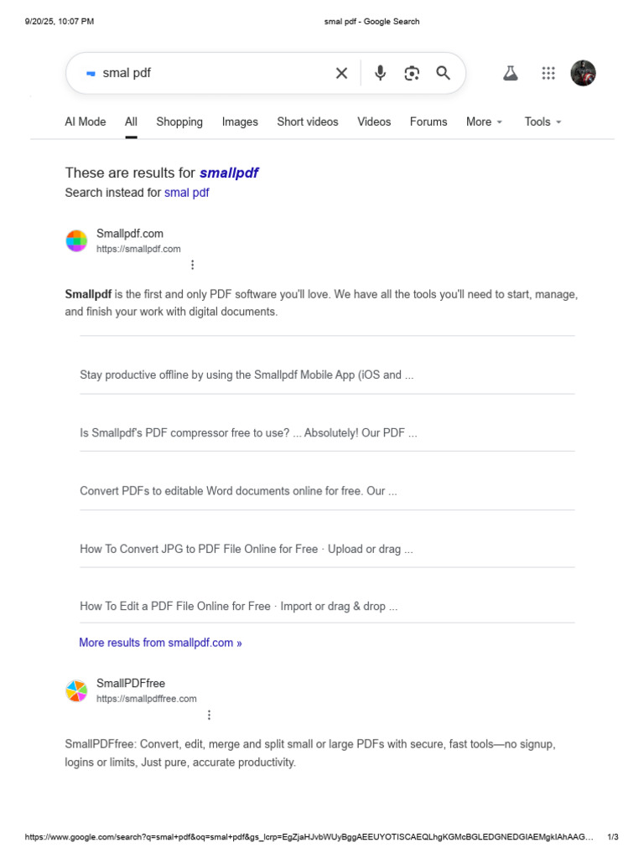Open the JPG to PDF sitelink
The image size is (644, 858).
pyautogui.click(x=247, y=550)
